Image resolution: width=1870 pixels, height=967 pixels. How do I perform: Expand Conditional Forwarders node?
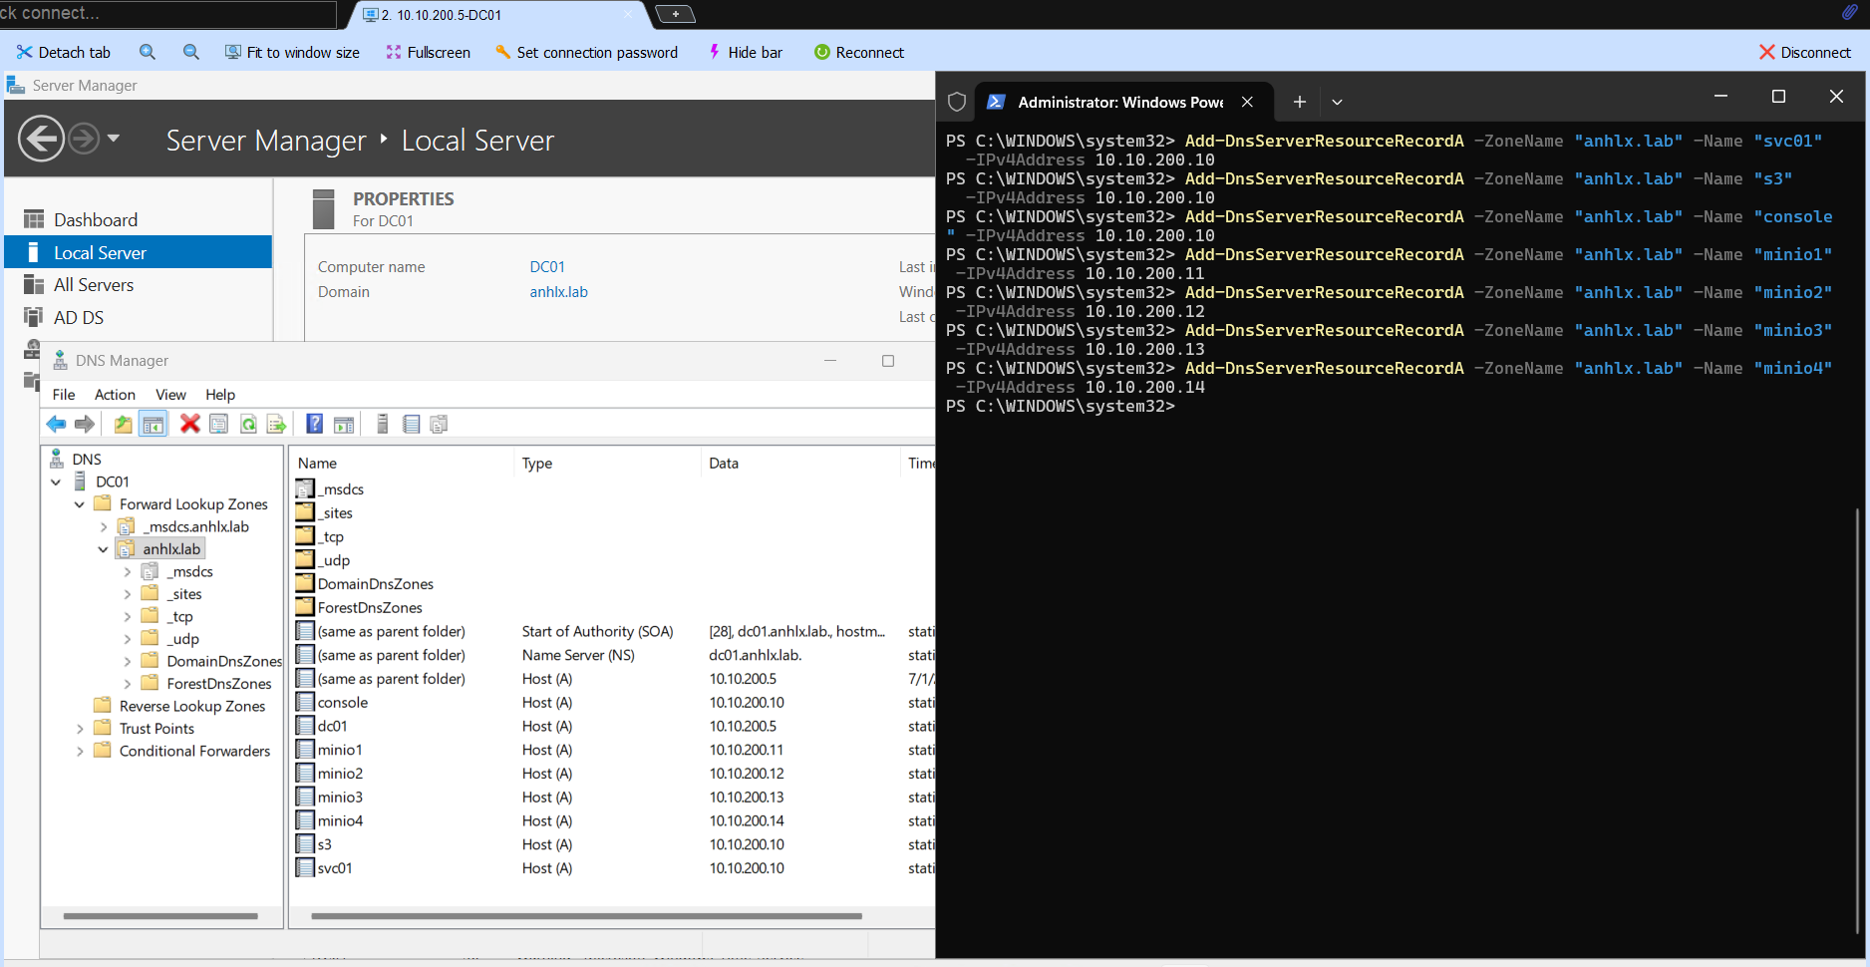tap(80, 752)
